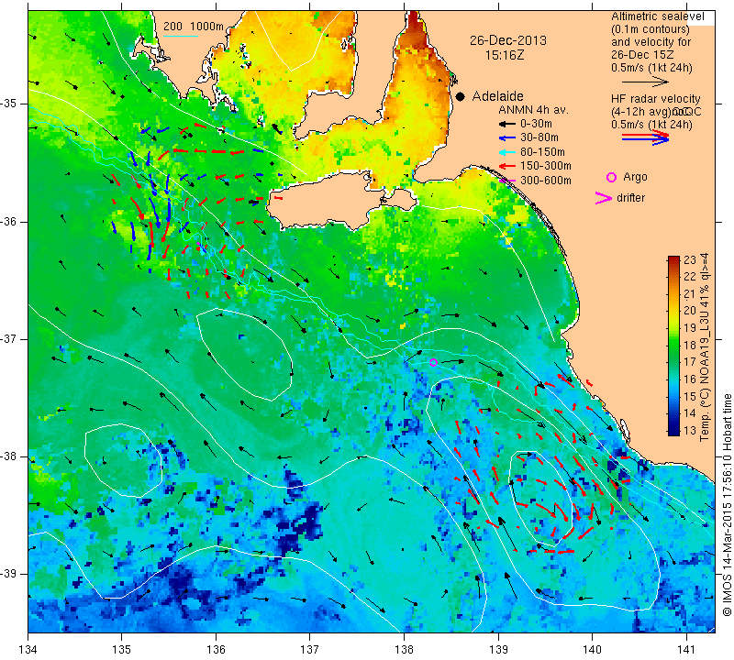
Task: Click the longitude 136 axis label
Action: pyautogui.click(x=216, y=650)
